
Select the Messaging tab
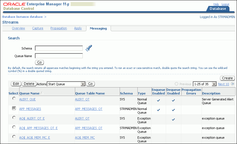point(98,28)
